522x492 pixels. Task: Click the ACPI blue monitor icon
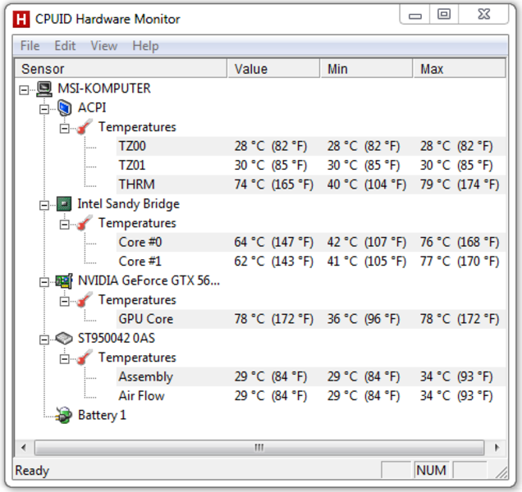coord(64,107)
